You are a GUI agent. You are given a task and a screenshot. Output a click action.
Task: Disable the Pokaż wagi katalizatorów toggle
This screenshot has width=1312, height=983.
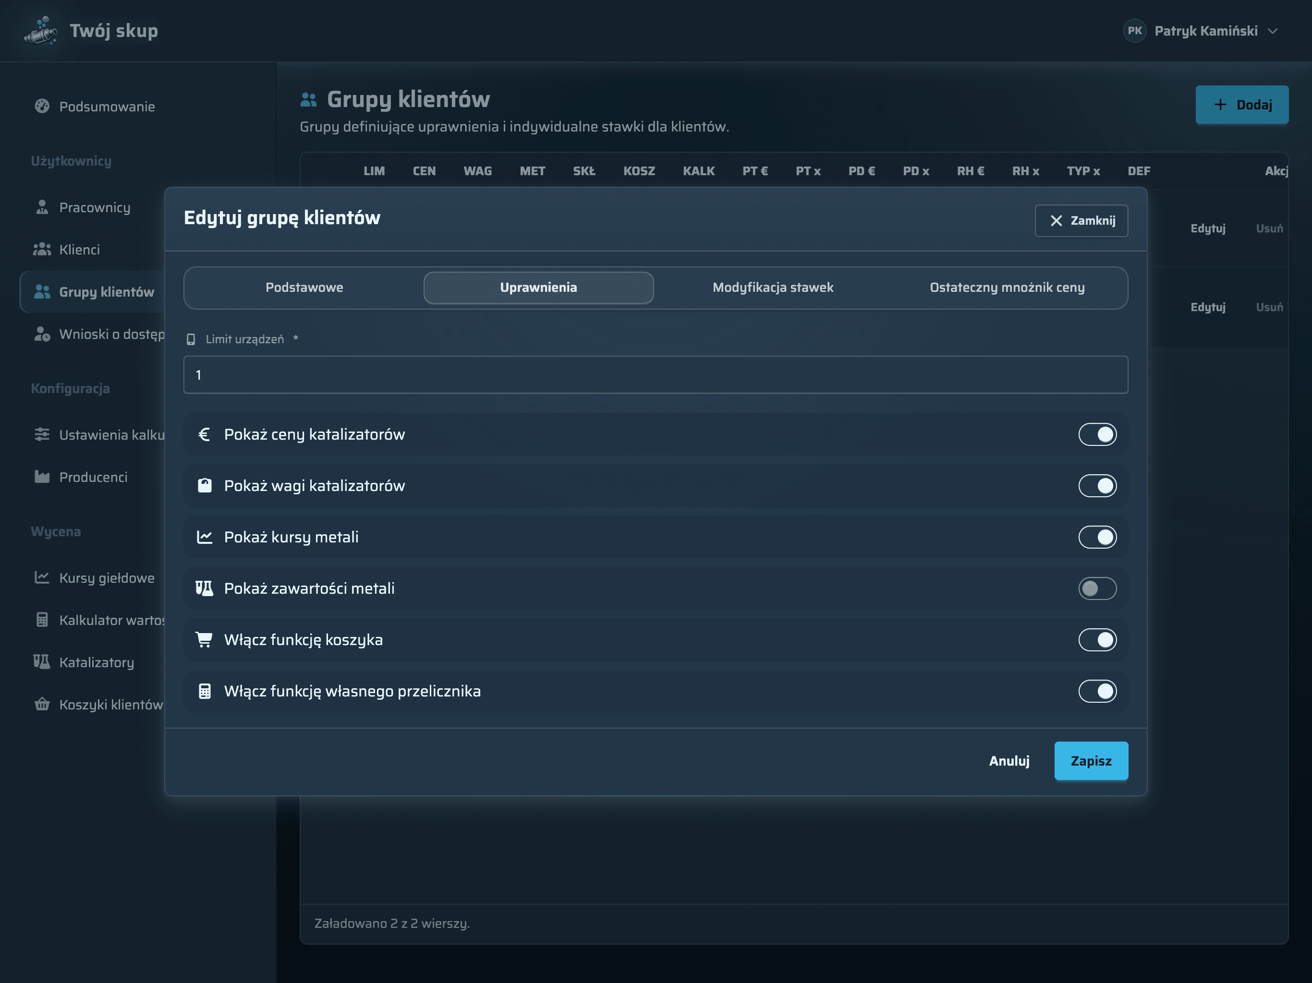point(1097,486)
